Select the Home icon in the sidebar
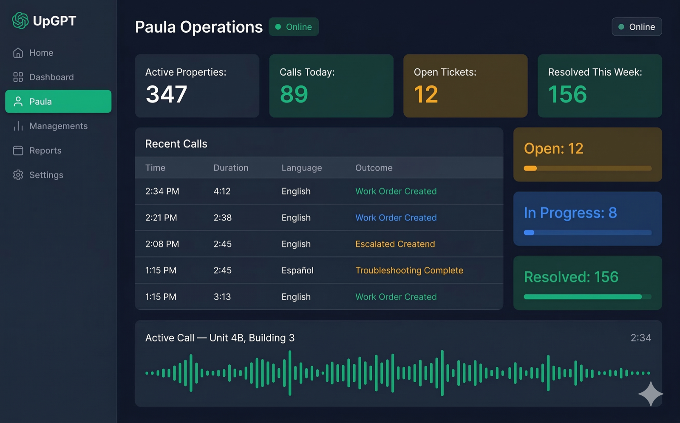This screenshot has width=680, height=423. 18,52
